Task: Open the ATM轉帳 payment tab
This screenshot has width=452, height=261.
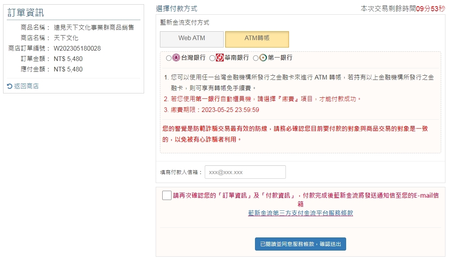Action: (x=257, y=39)
